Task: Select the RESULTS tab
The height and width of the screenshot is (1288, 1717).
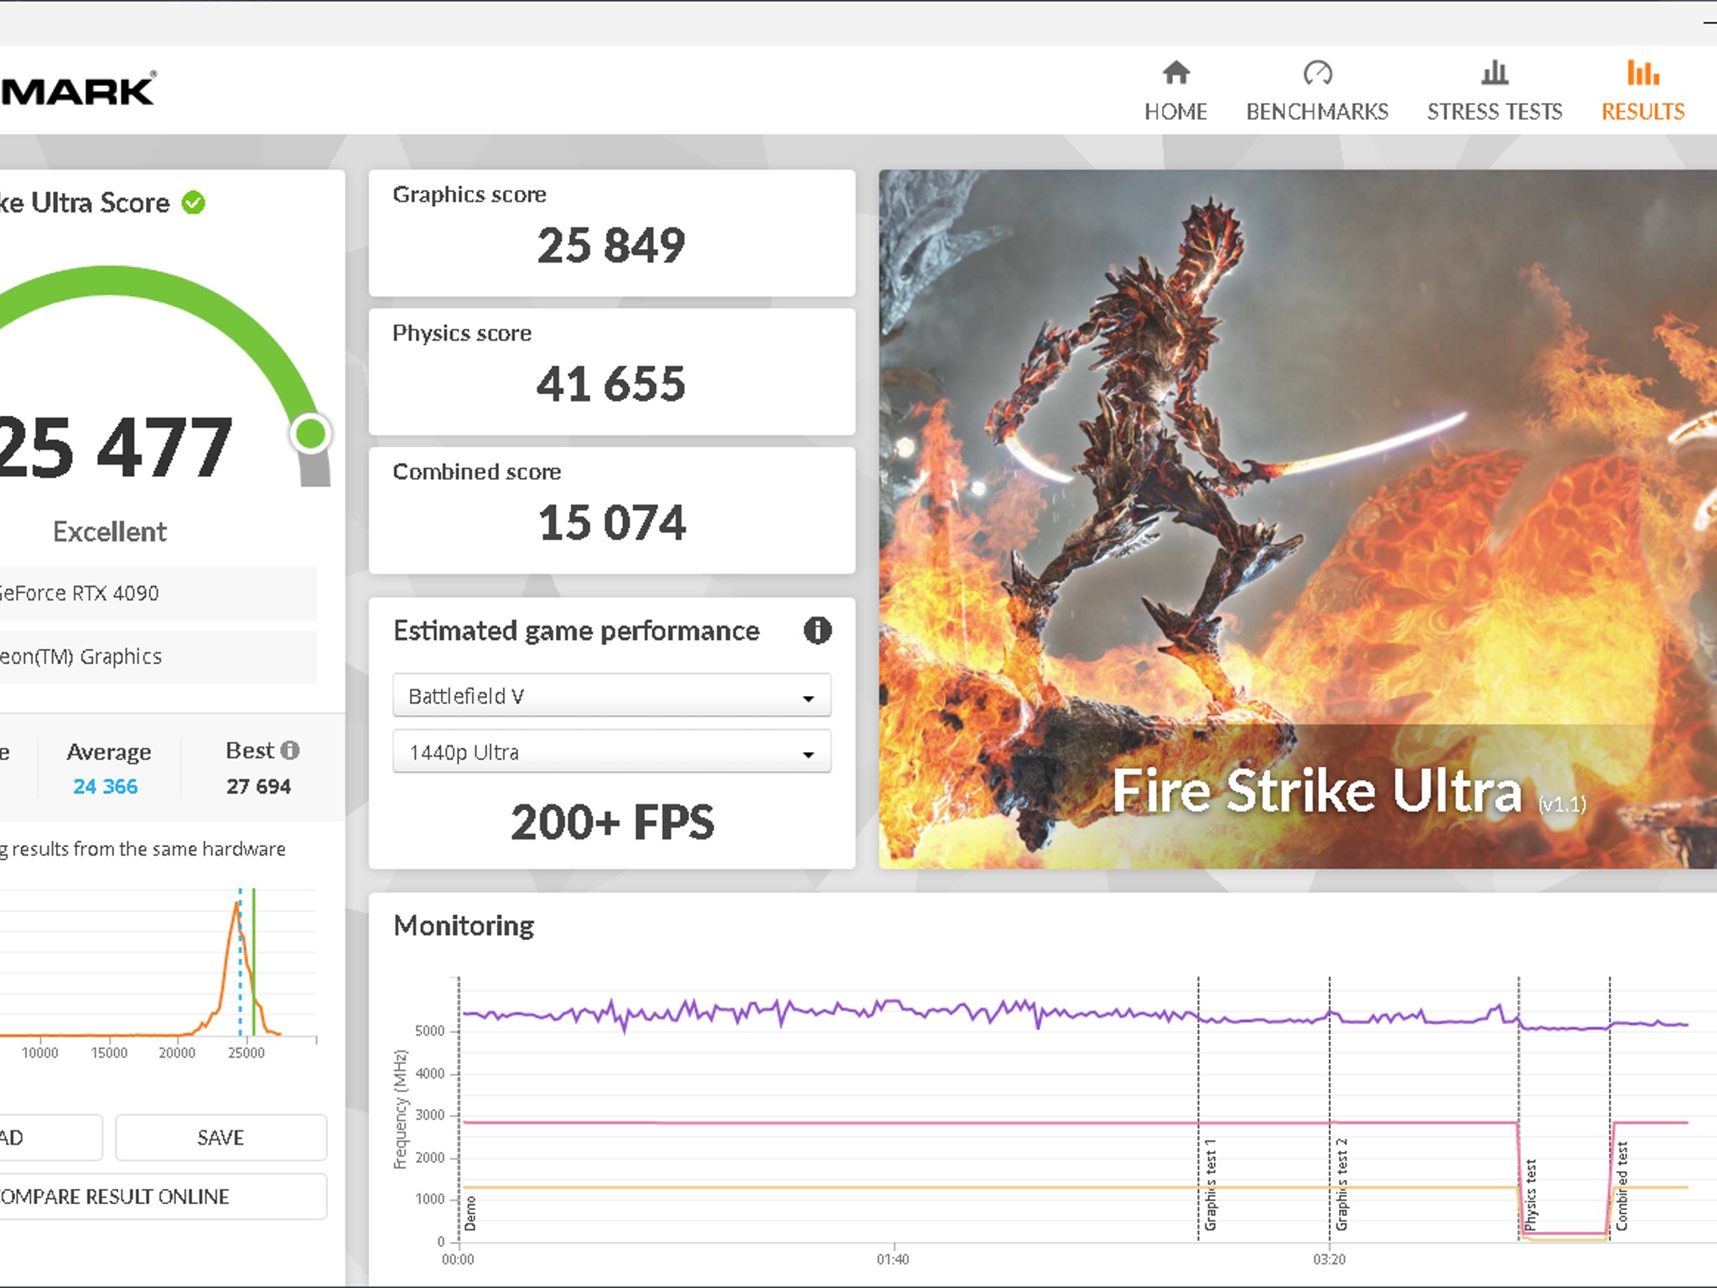Action: click(x=1642, y=91)
